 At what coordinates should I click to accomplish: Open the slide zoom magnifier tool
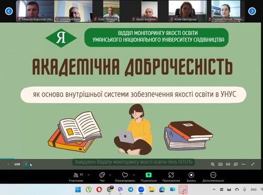(x=213, y=164)
